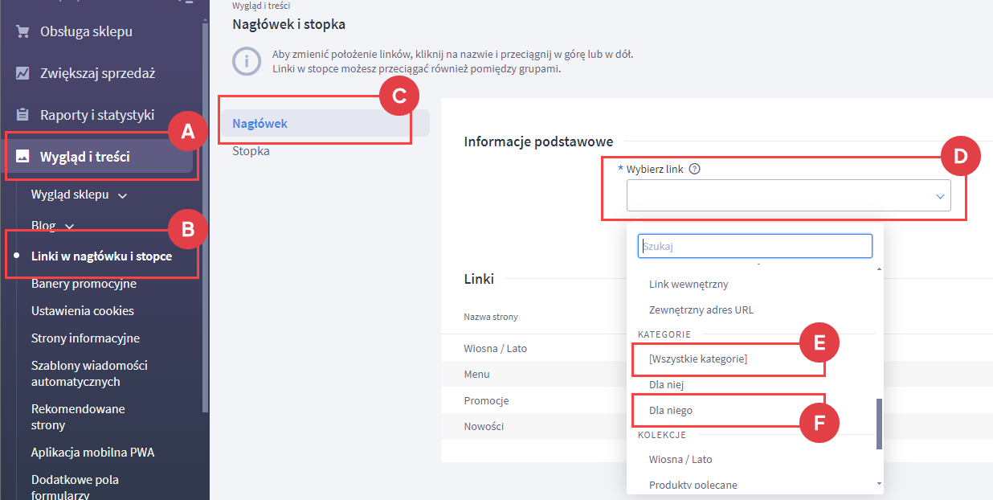
Task: Switch to the Stopka tab
Action: coord(251,151)
